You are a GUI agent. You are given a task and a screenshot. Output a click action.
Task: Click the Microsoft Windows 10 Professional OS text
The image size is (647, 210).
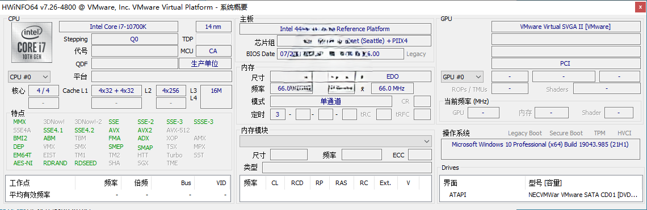pos(540,144)
